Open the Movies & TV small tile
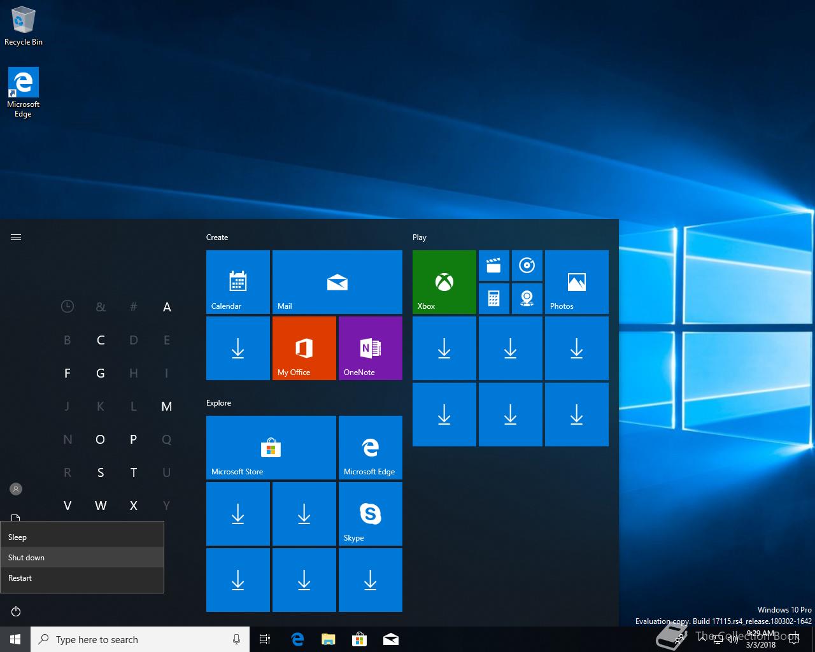Viewport: 815px width, 652px height. (x=494, y=266)
